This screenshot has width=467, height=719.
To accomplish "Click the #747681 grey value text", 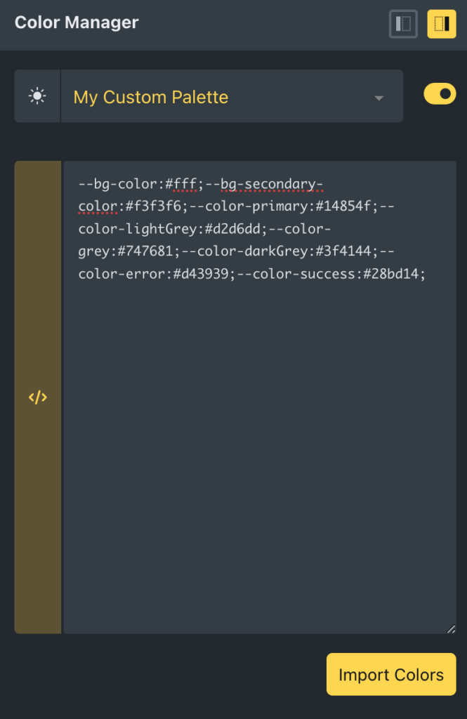I will (145, 251).
